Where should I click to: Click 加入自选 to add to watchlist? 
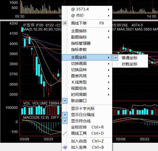(x=79, y=141)
